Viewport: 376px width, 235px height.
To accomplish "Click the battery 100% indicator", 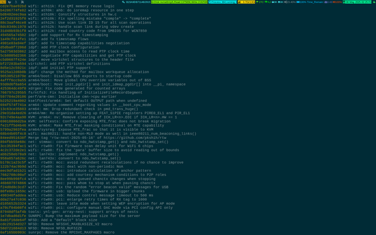I will (301, 2).
